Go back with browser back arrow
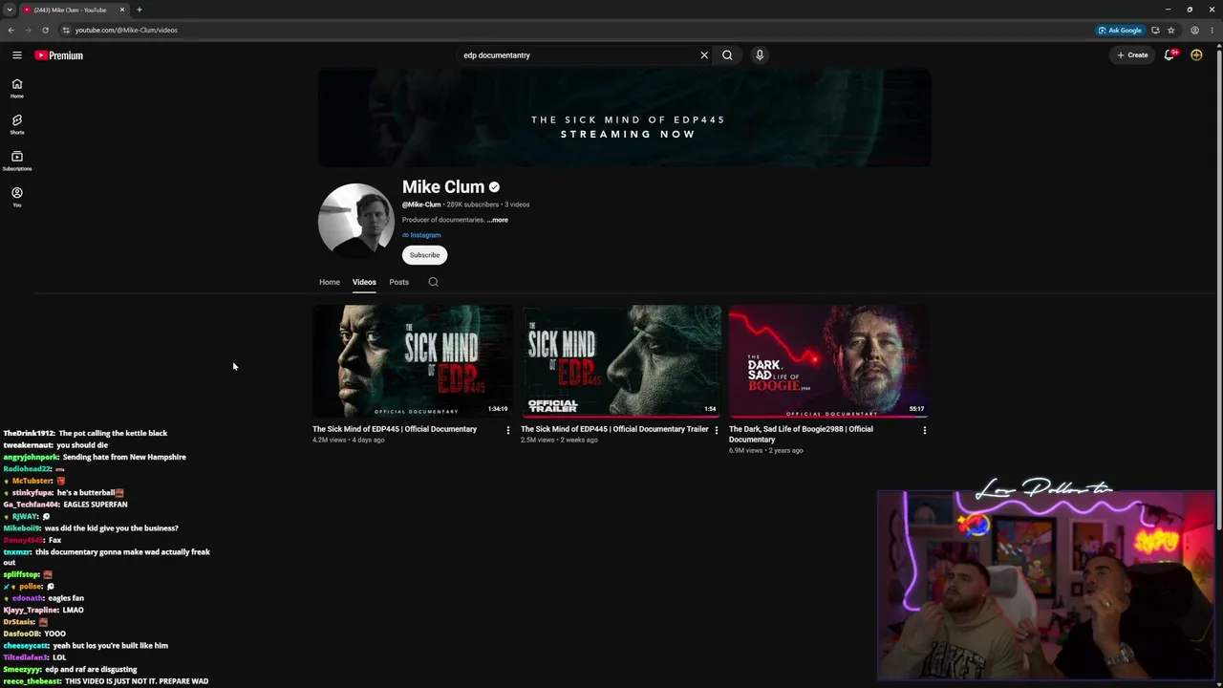 click(11, 30)
